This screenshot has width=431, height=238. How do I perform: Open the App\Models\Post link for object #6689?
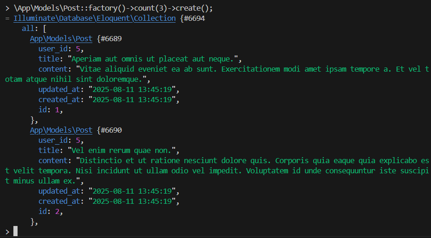point(61,39)
